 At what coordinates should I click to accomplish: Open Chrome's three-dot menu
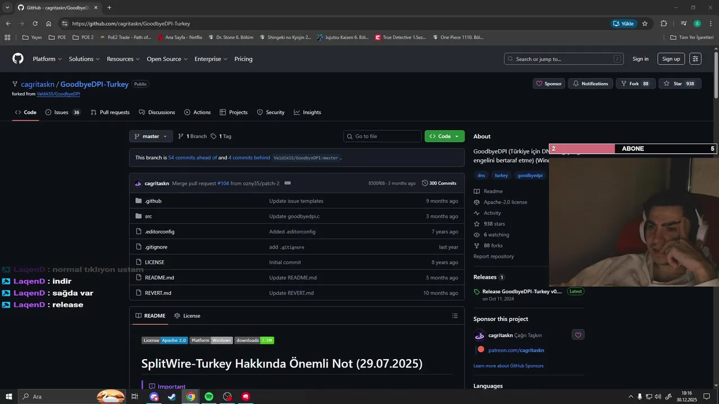pos(710,24)
